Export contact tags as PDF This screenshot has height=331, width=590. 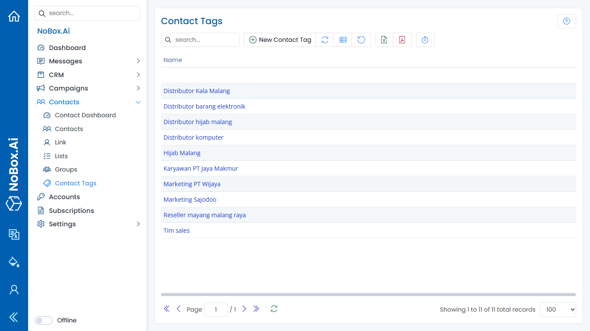(x=402, y=40)
